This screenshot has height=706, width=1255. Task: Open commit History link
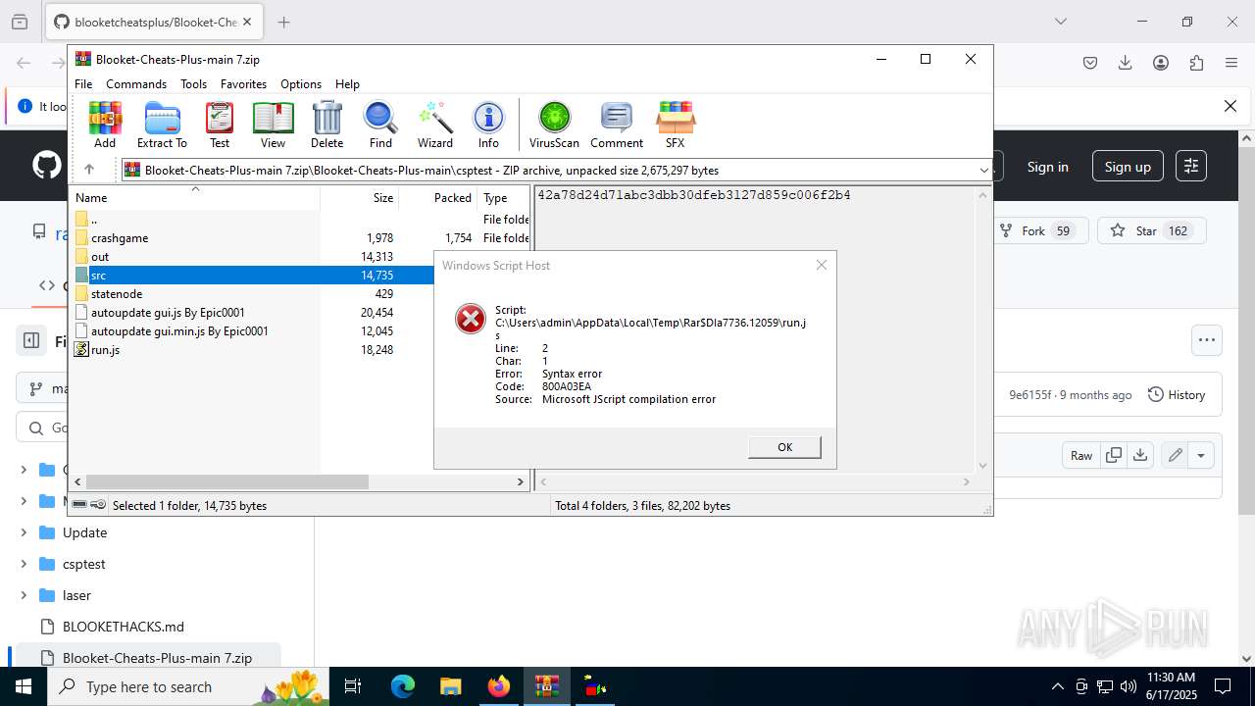pos(1177,395)
